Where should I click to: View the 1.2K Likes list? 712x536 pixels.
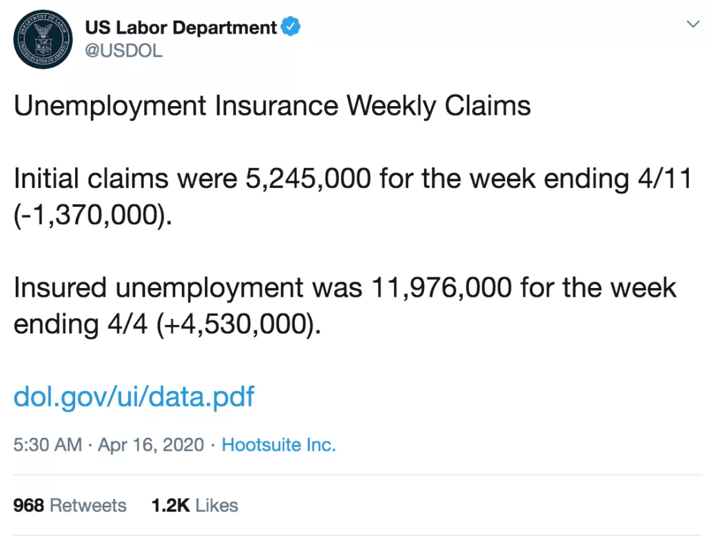[194, 505]
